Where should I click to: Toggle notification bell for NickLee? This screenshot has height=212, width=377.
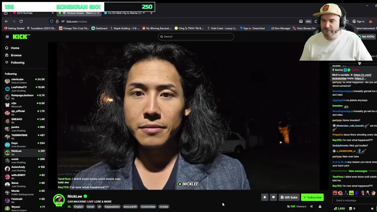264,197
